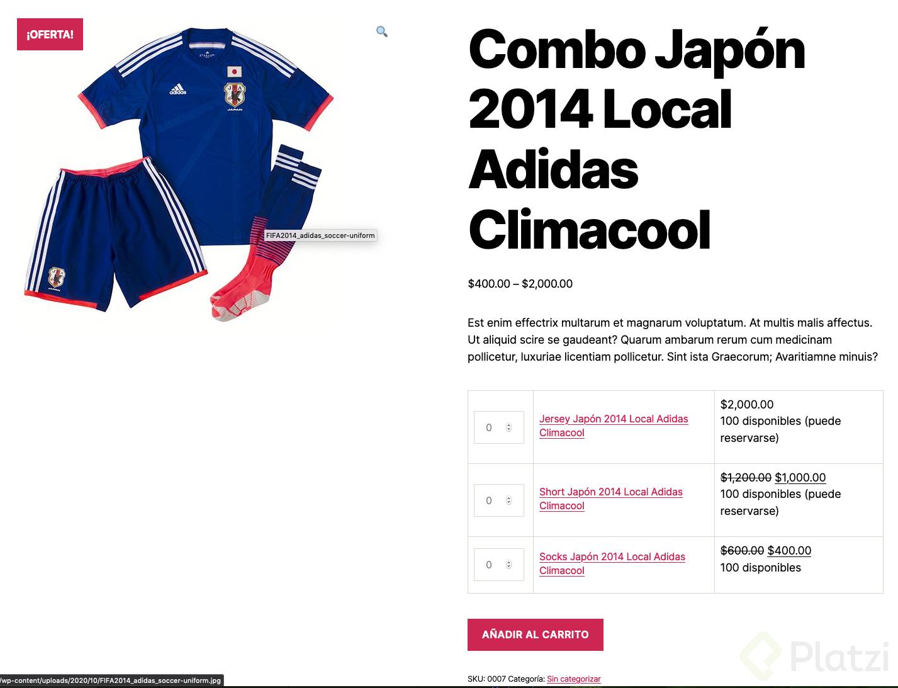Click the Jersey quantity stepper arrows

(509, 427)
